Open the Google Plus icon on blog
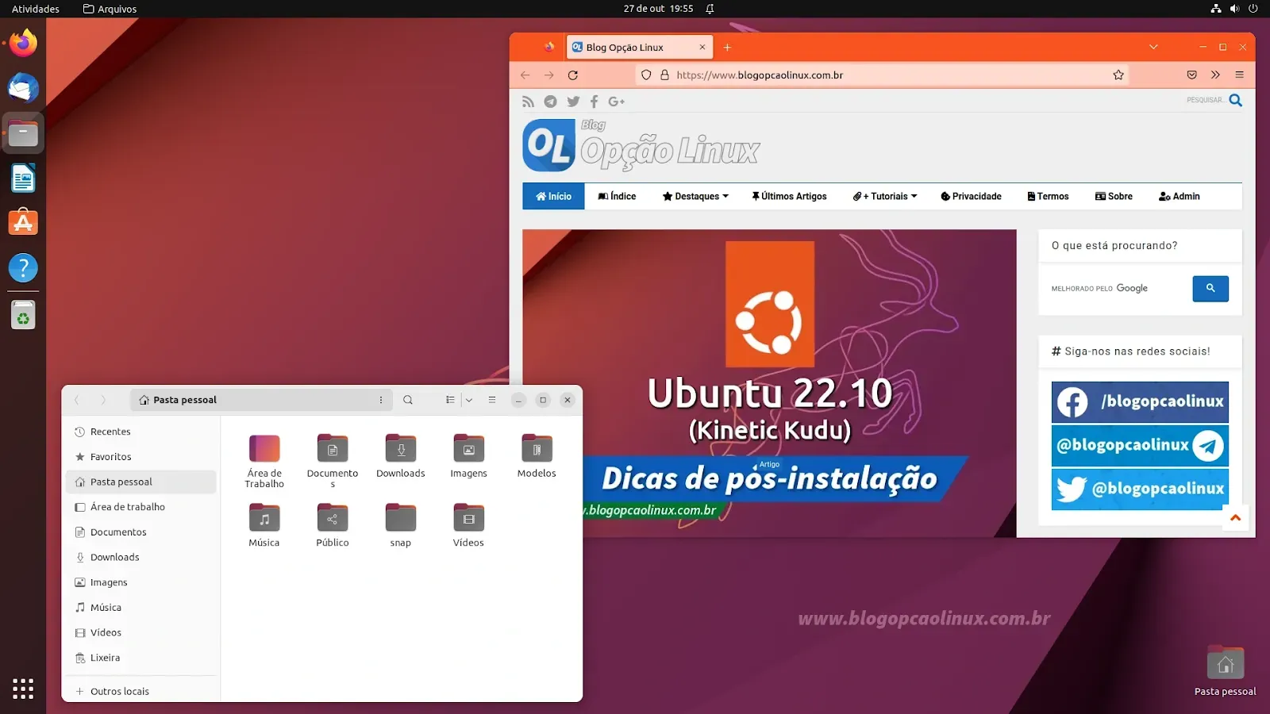Image resolution: width=1270 pixels, height=714 pixels. click(617, 101)
